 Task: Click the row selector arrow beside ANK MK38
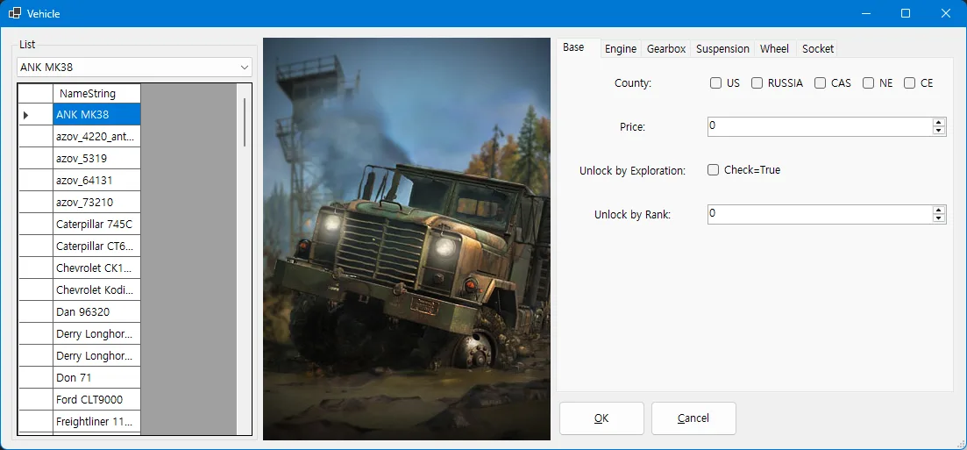pyautogui.click(x=26, y=115)
